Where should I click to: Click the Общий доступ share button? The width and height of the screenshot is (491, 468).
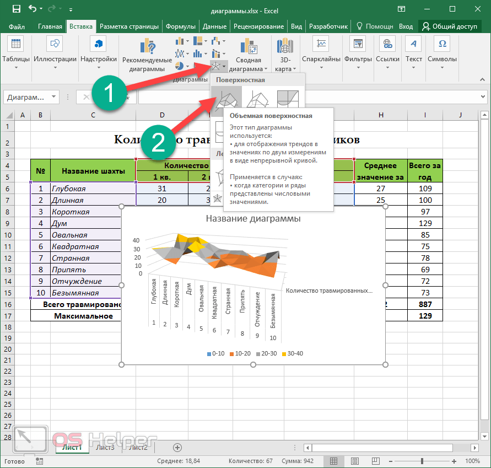tap(450, 26)
